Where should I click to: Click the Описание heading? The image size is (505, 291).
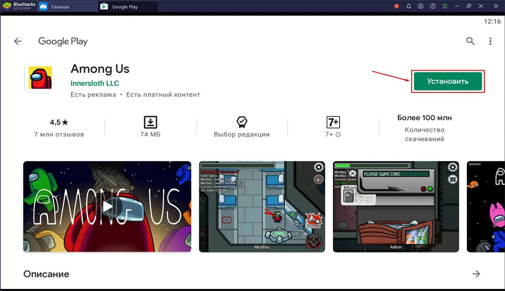[46, 274]
